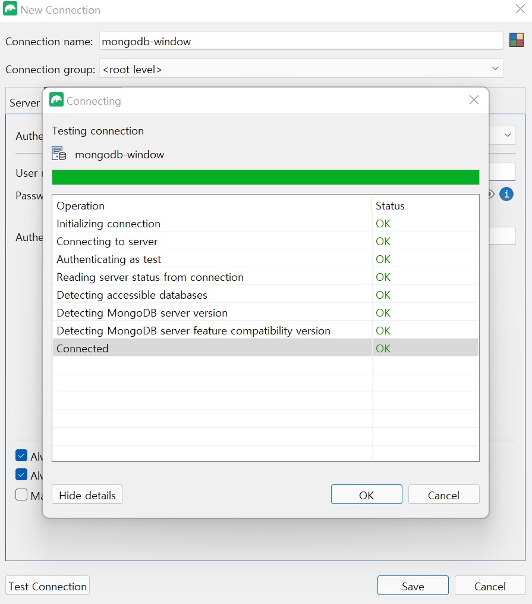Screen dimensions: 532x604
Task: Click the user name input field edge
Action: click(x=502, y=171)
